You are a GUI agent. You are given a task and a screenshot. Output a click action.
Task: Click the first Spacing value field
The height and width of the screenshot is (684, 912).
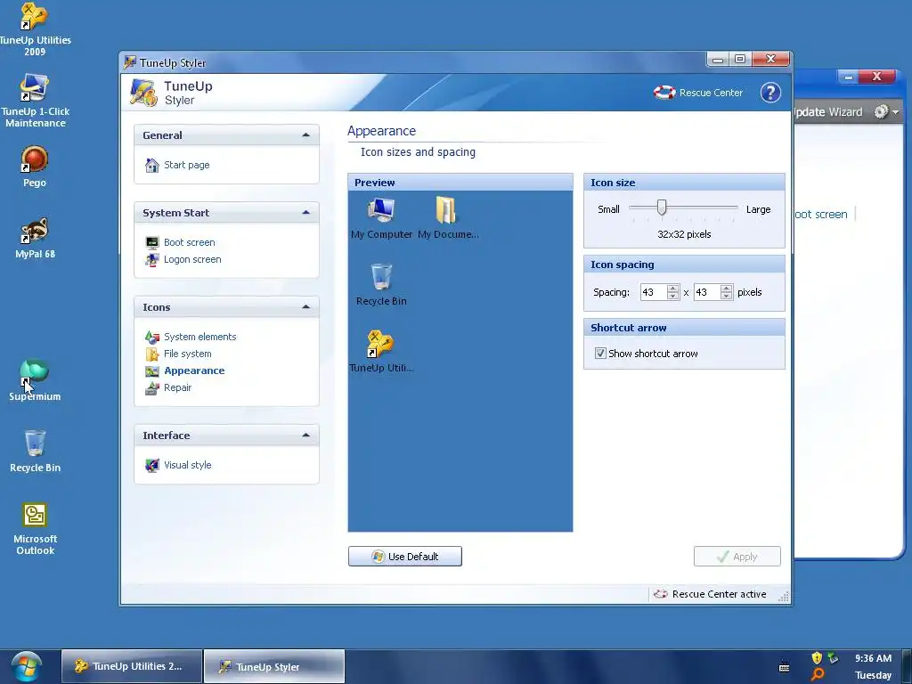pos(653,292)
